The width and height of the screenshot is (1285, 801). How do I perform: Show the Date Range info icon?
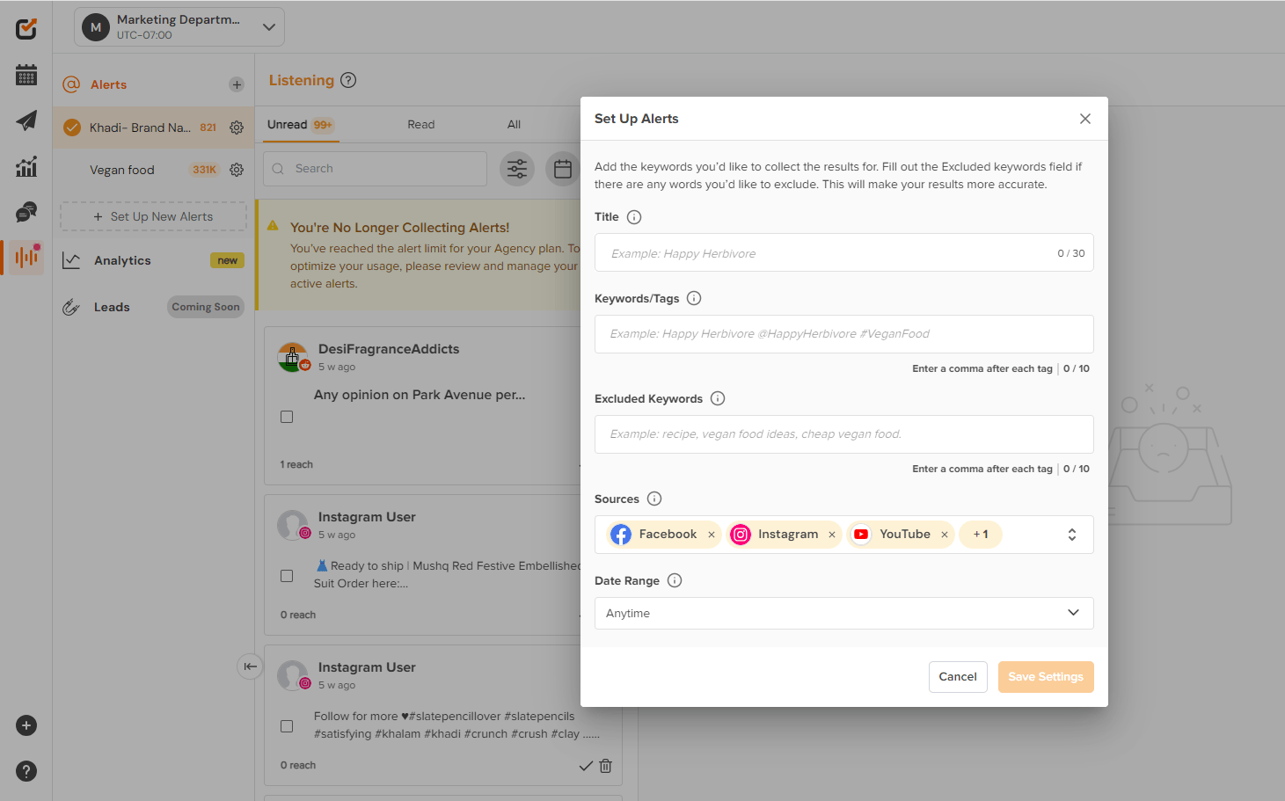coord(675,580)
